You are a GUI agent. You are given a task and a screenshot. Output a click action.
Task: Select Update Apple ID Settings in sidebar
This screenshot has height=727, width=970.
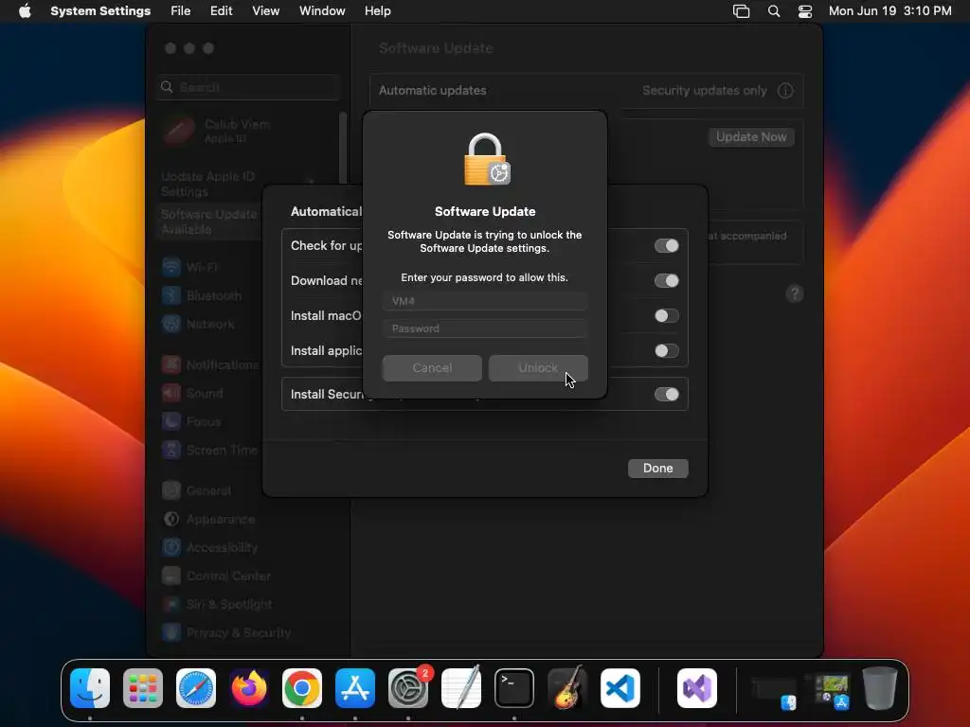tap(207, 184)
